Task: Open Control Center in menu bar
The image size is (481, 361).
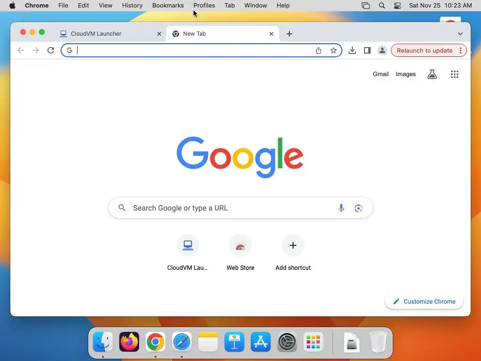Action: tap(397, 6)
